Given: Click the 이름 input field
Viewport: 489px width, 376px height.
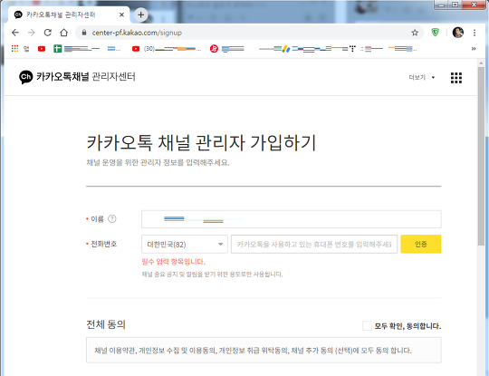Looking at the screenshot, I should point(292,219).
